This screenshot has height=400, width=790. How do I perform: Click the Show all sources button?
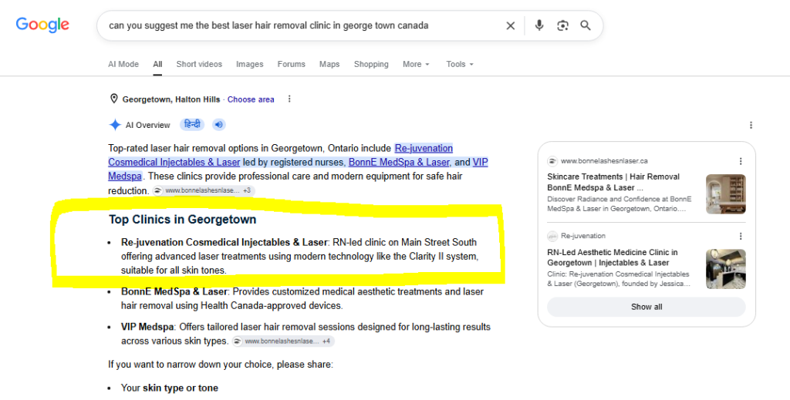[x=647, y=307]
